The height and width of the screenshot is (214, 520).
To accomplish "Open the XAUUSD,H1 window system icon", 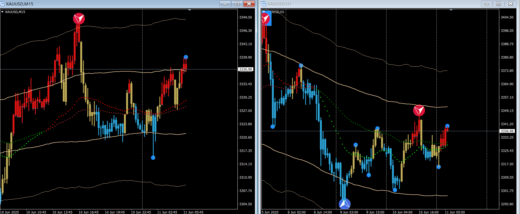I will (x=264, y=4).
